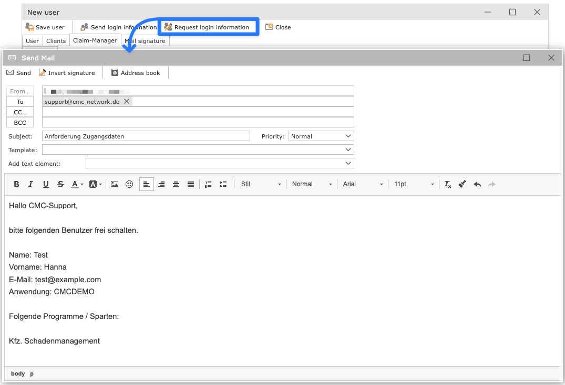This screenshot has width=565, height=385.
Task: Click into the Subject field
Action: click(x=146, y=136)
